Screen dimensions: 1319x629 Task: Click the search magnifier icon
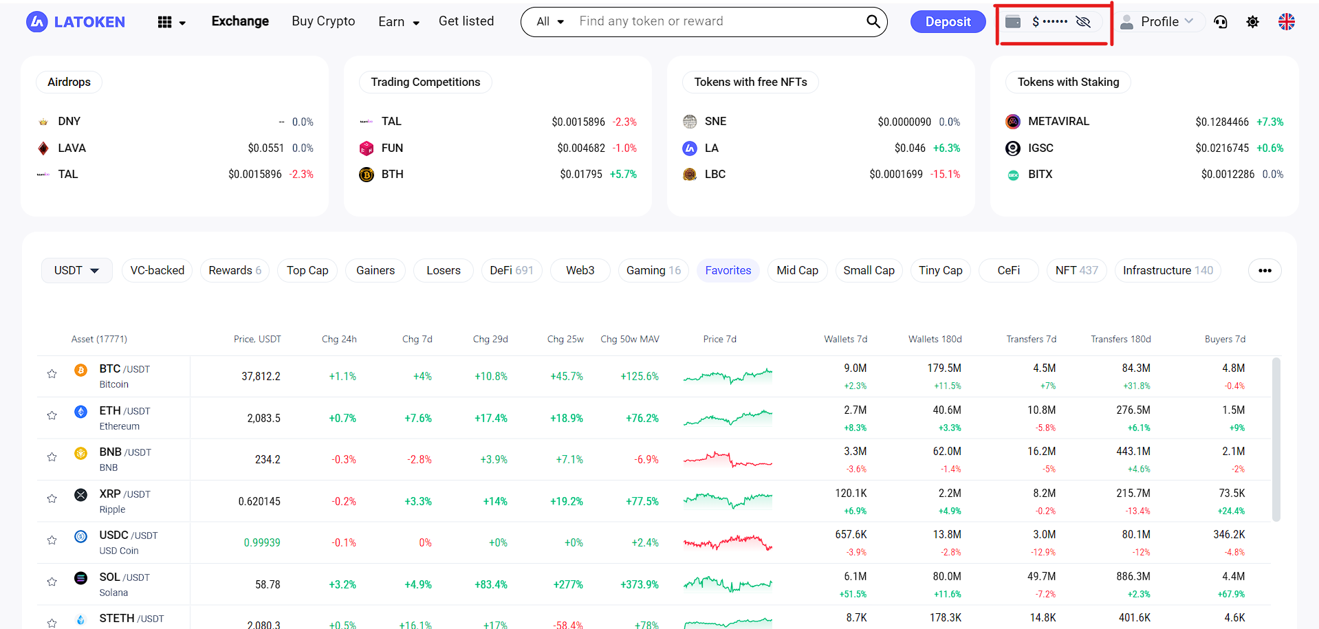(x=873, y=21)
